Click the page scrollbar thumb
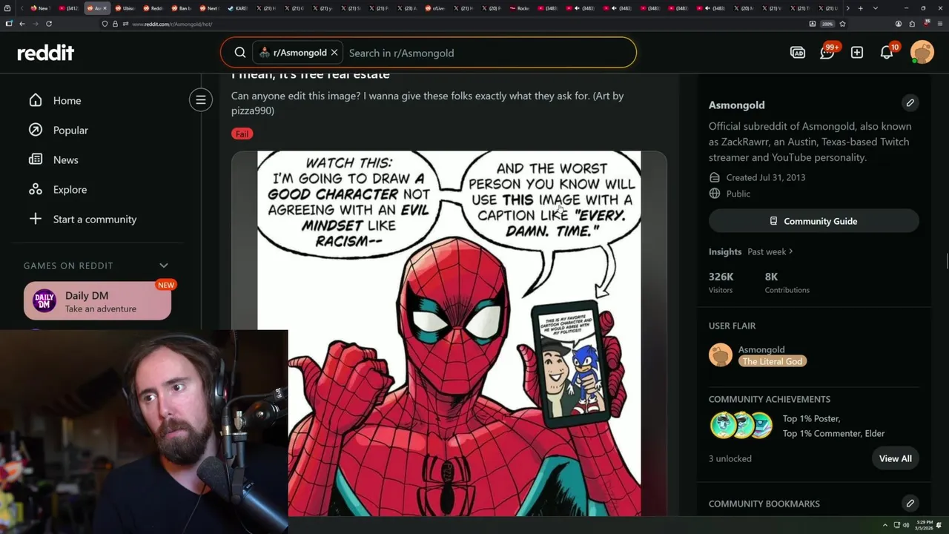 (946, 262)
